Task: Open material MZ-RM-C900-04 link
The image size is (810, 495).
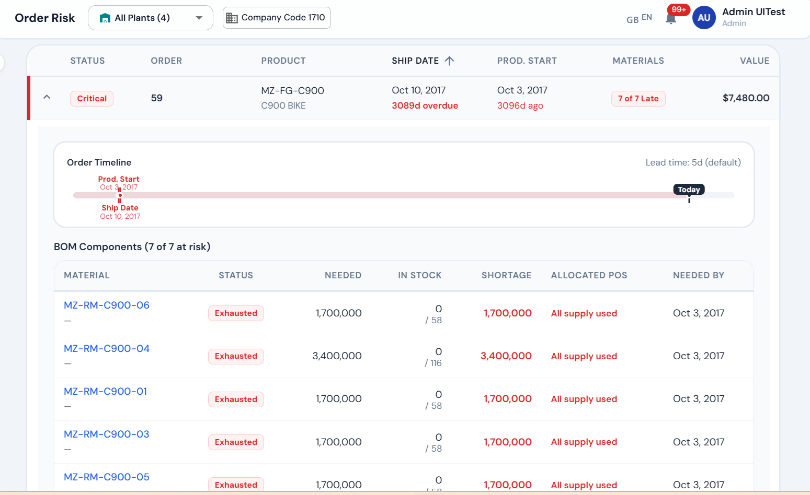Action: 107,348
